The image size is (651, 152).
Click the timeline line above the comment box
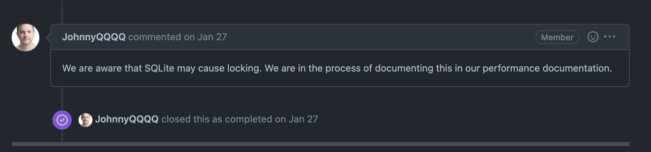pos(62,12)
